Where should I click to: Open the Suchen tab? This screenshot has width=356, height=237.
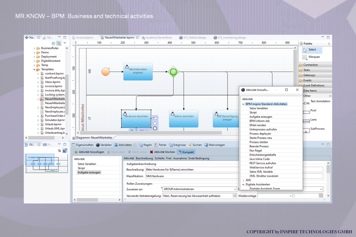(x=195, y=145)
